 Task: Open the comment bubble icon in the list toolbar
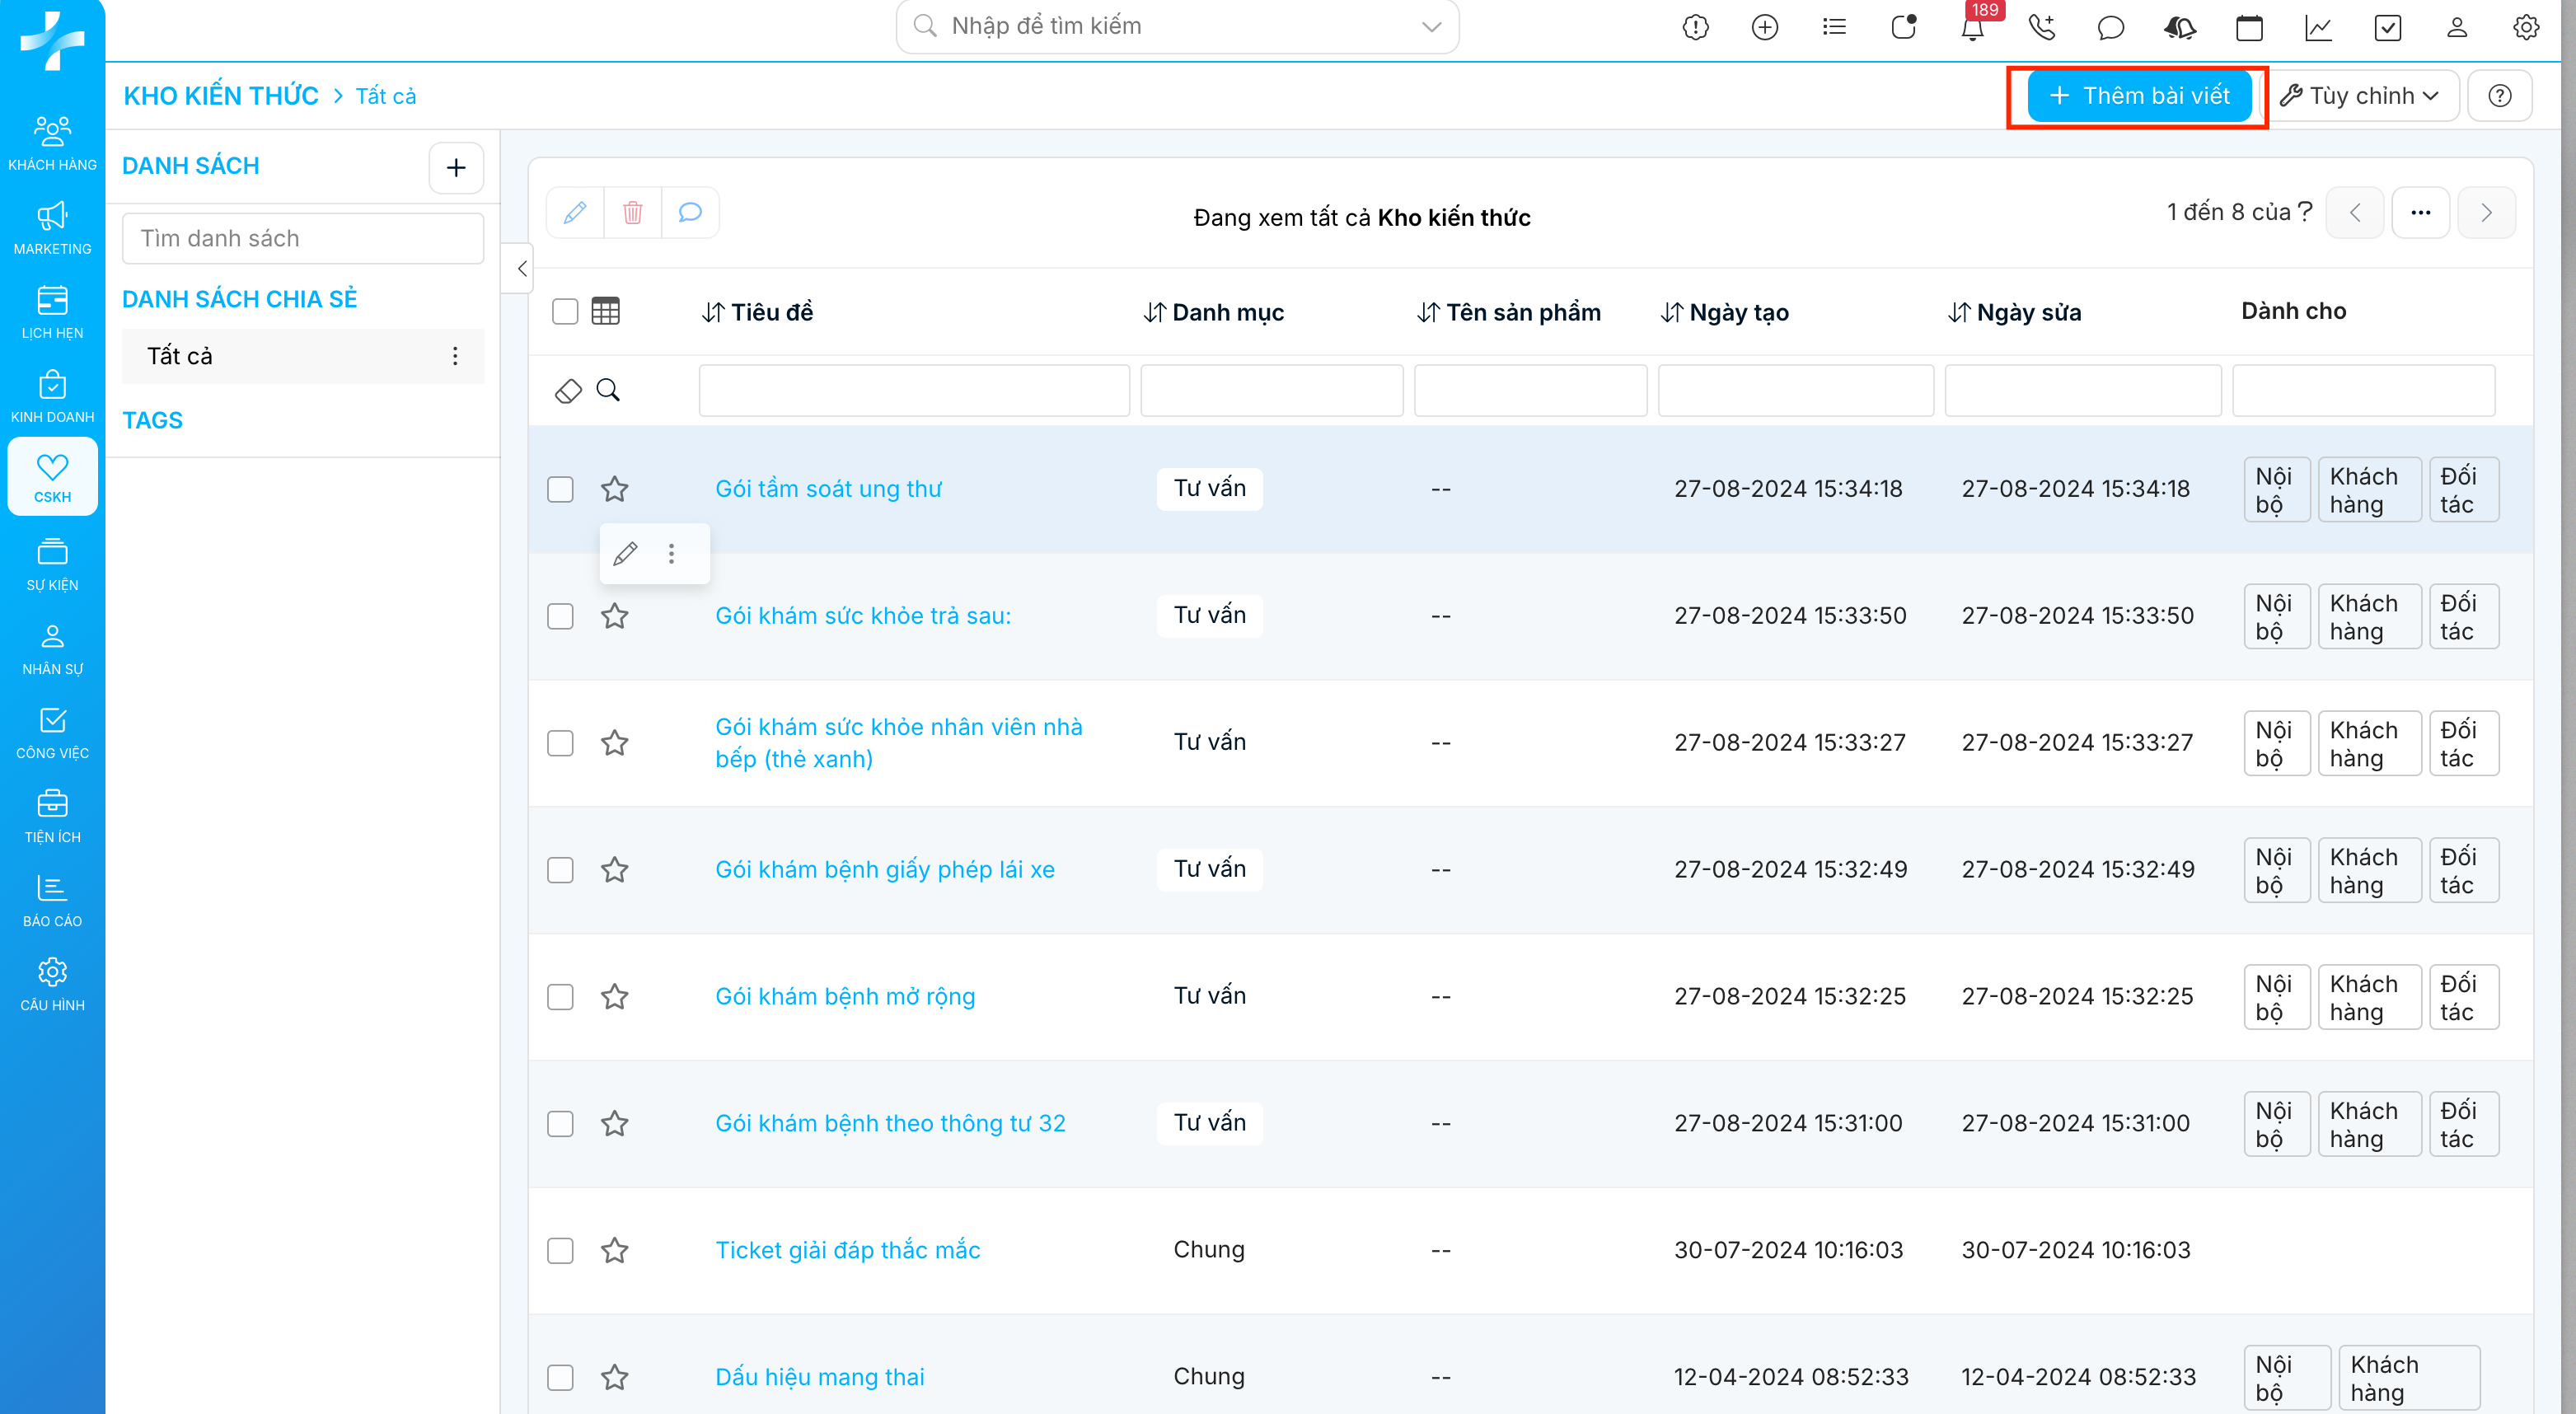690,212
